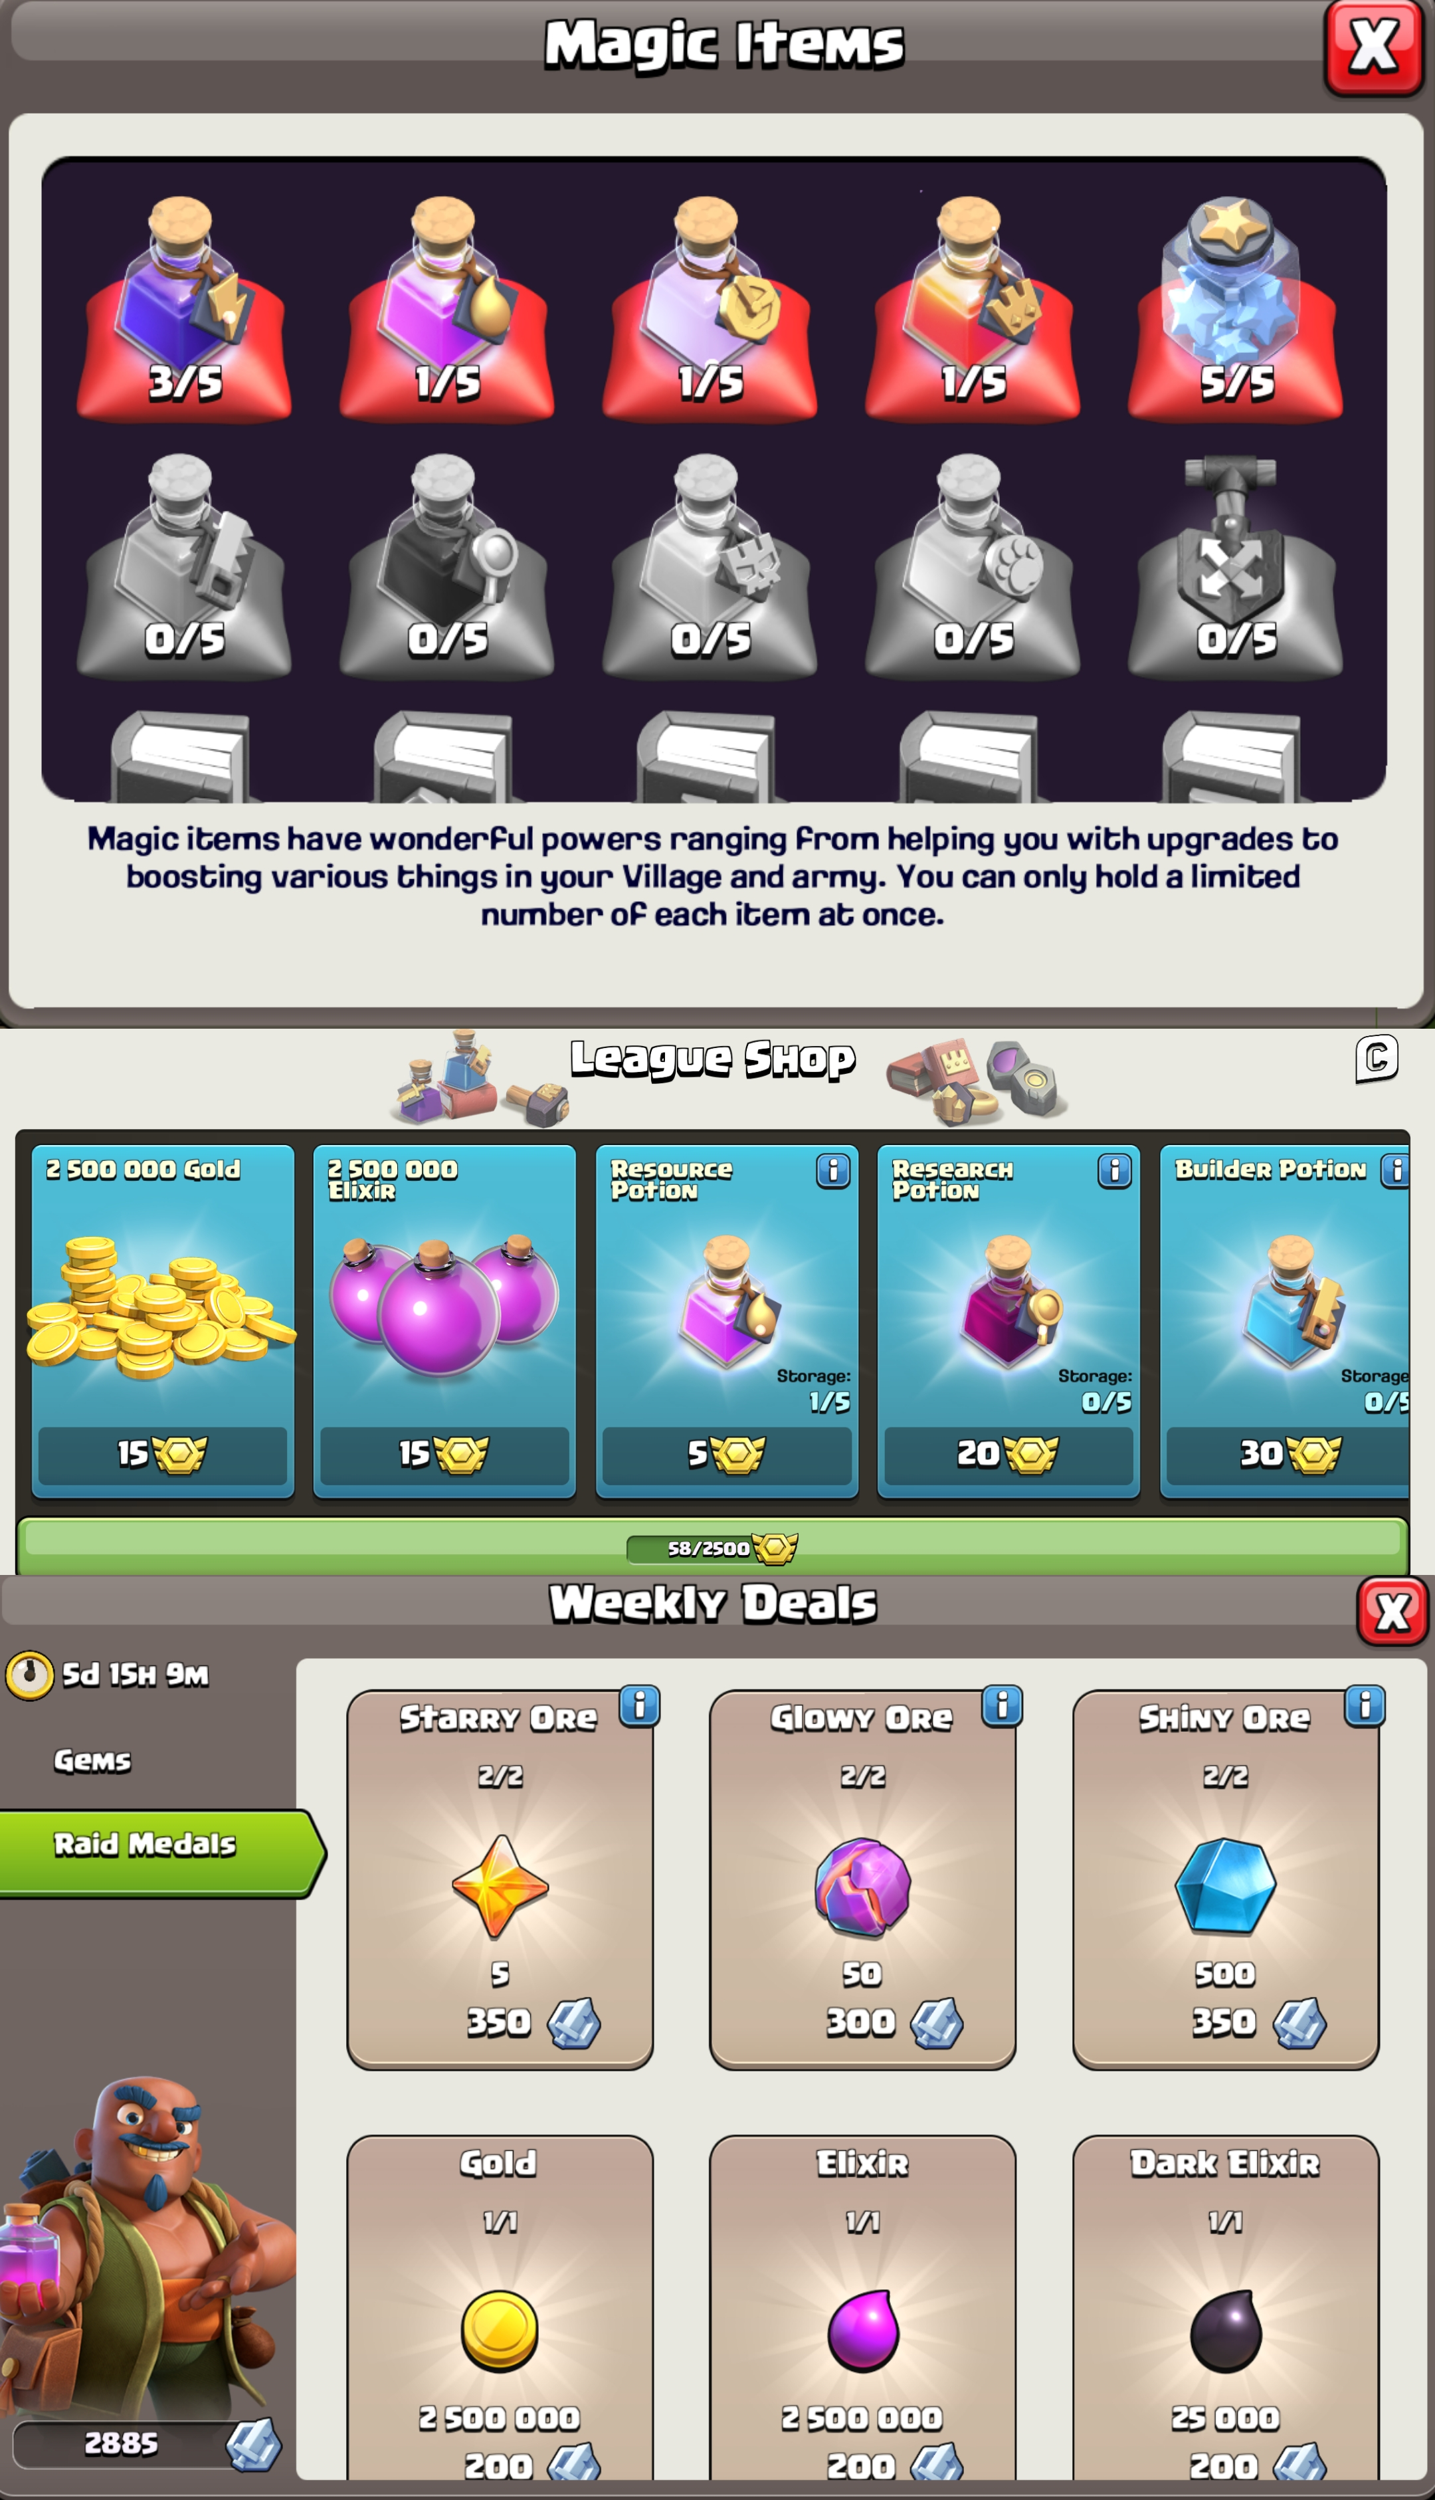Select the Power Potion showing 3/5
1435x2500 pixels.
(x=184, y=308)
